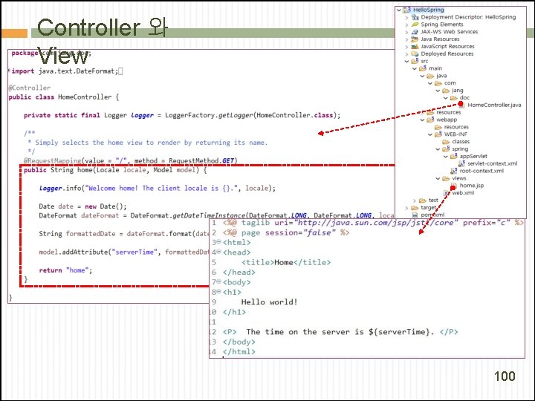Click the Spring Elements leaf icon
The width and height of the screenshot is (535, 401).
[x=415, y=25]
